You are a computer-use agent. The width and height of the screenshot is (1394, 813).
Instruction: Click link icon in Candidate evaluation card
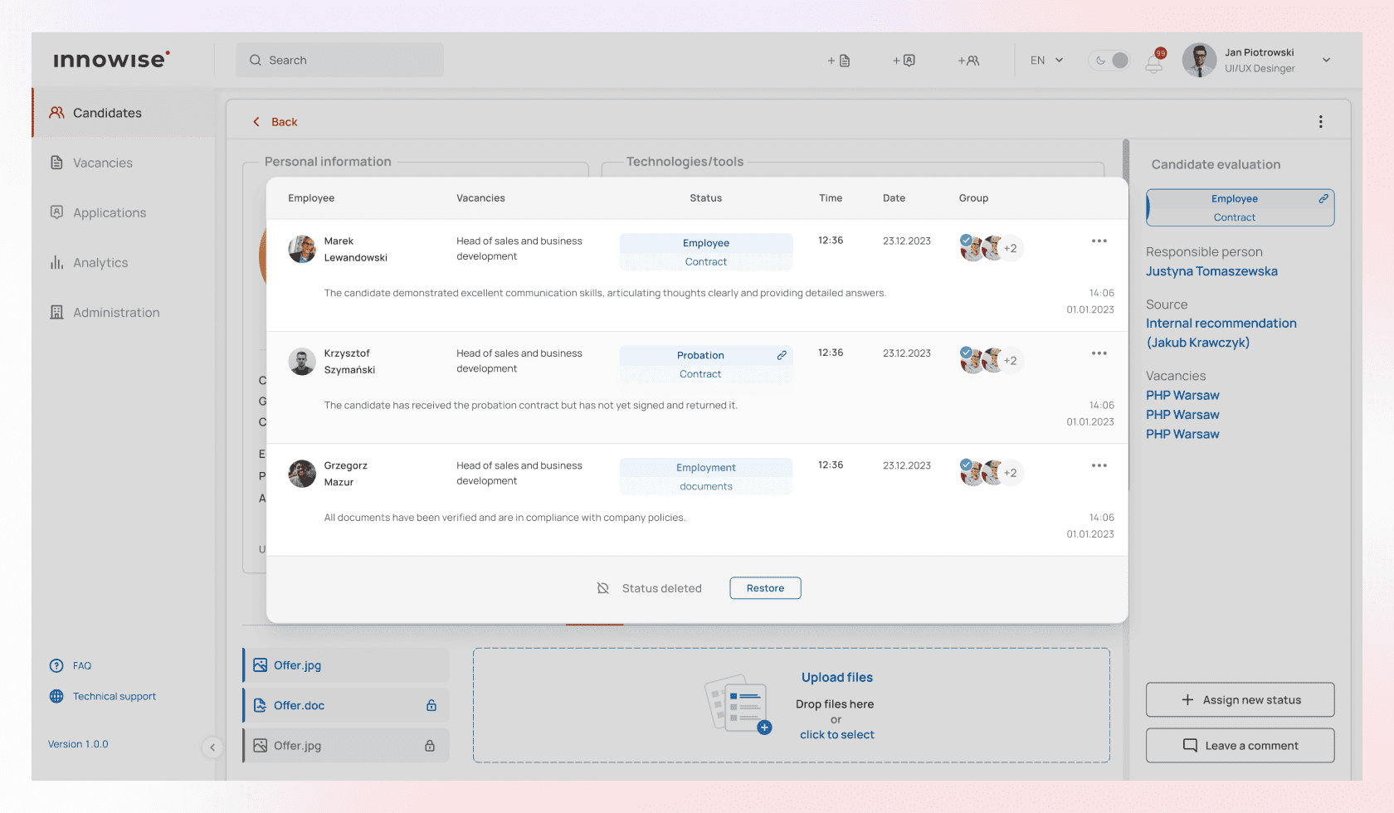pyautogui.click(x=1323, y=198)
